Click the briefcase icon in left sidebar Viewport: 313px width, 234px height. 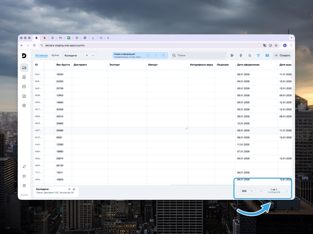24,86
